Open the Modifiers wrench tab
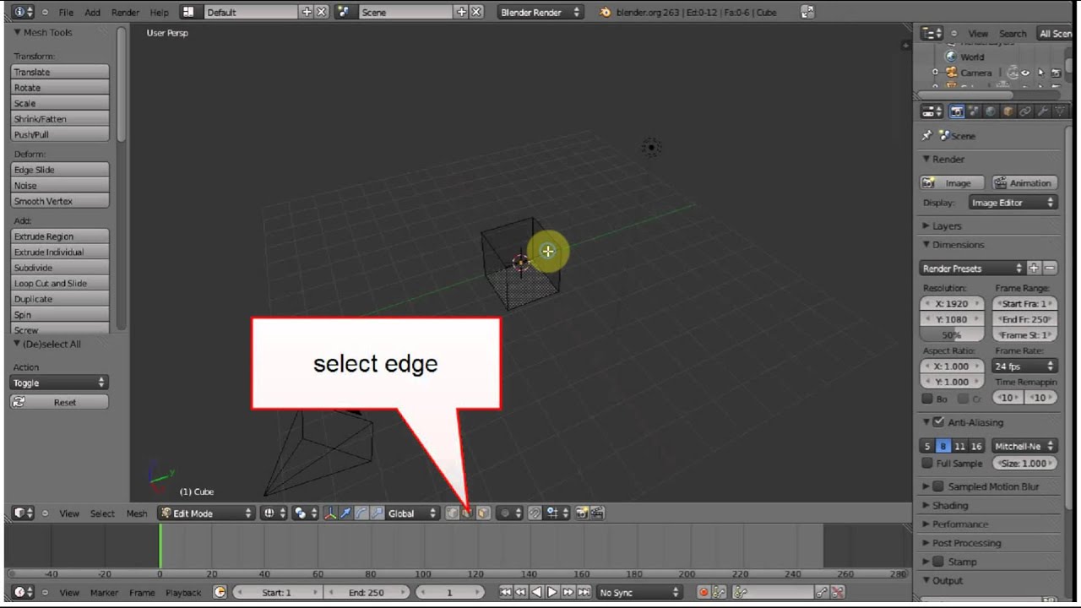 point(1043,111)
